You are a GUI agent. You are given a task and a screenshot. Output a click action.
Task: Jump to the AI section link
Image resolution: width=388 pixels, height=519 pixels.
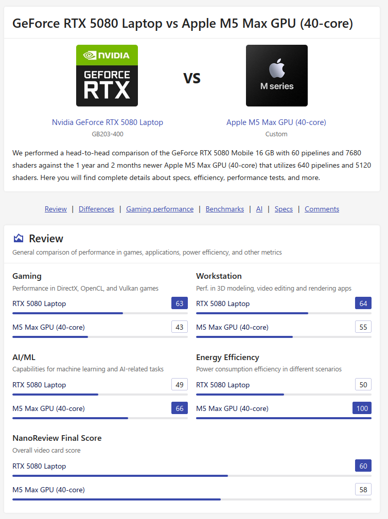click(259, 209)
